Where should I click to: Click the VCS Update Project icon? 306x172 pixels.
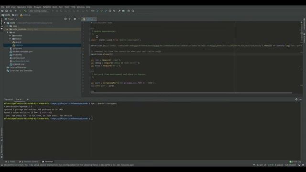[x=98, y=11]
